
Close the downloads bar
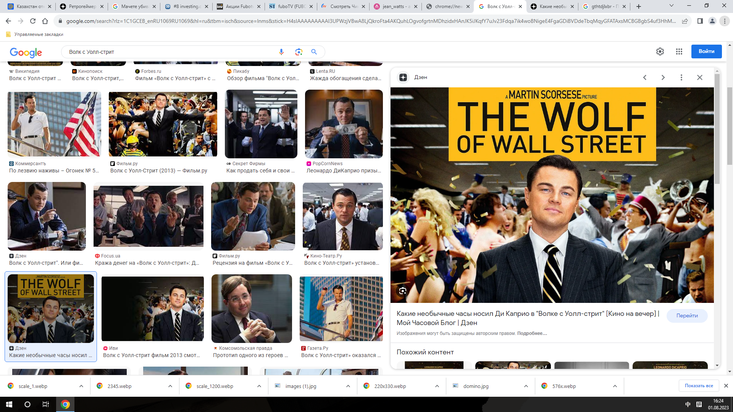click(x=726, y=386)
